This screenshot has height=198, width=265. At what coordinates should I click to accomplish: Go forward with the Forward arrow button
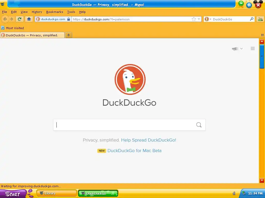[x=11, y=19]
